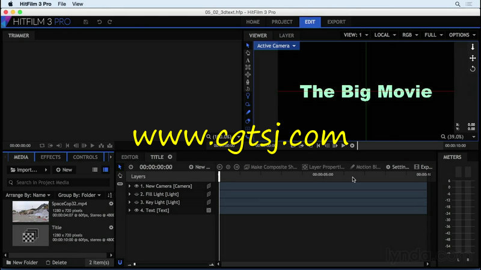
Task: Open the EFFECTS panel tab
Action: pyautogui.click(x=51, y=157)
